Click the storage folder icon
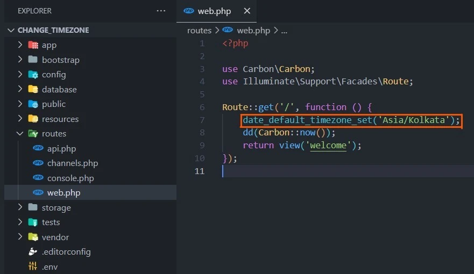 33,207
